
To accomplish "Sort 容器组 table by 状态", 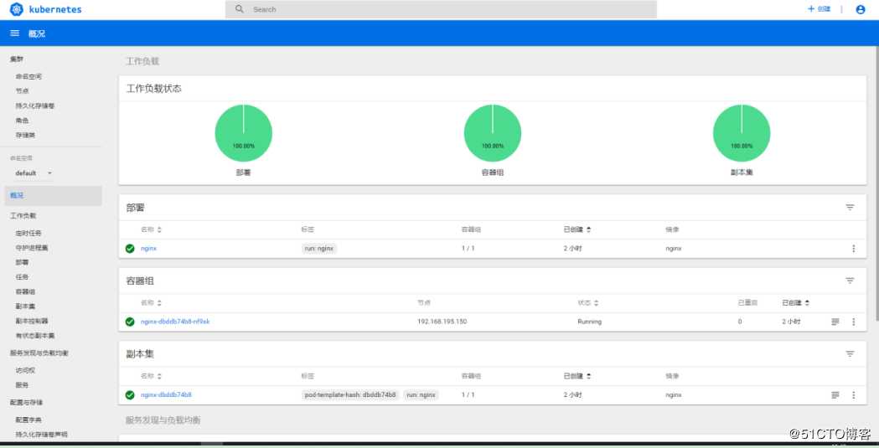I will pyautogui.click(x=588, y=303).
